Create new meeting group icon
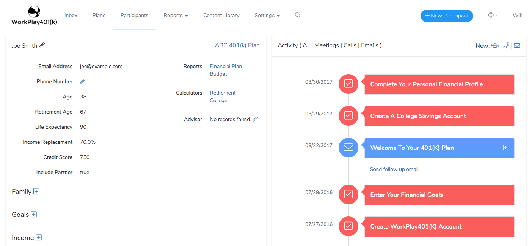This screenshot has height=246, width=532. pos(495,45)
